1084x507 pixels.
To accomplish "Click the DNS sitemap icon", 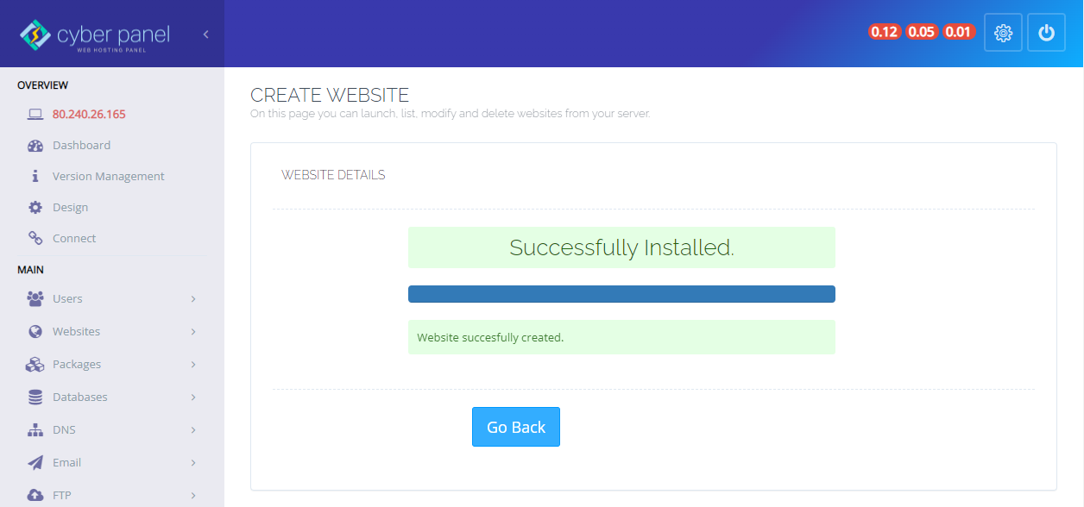I will point(35,430).
